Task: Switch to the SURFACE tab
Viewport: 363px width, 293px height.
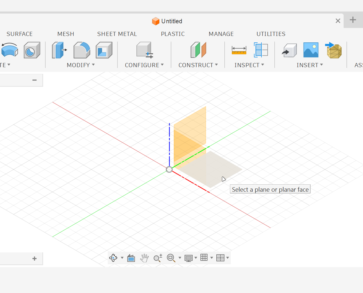Action: [19, 34]
